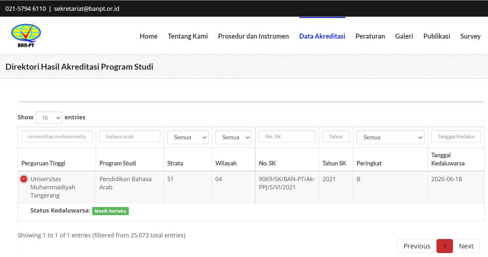This screenshot has height=257, width=488.
Task: Open the Show entries count dropdown
Action: (x=49, y=118)
